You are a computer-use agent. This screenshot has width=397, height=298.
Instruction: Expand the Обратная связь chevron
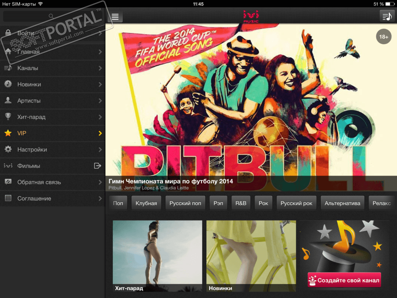point(100,182)
